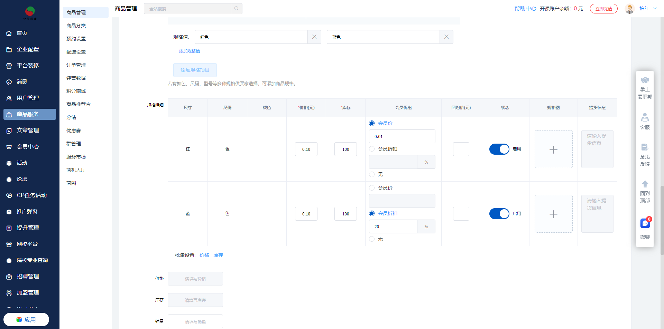Click batch set 库存 link
The image size is (664, 329).
pyautogui.click(x=218, y=255)
